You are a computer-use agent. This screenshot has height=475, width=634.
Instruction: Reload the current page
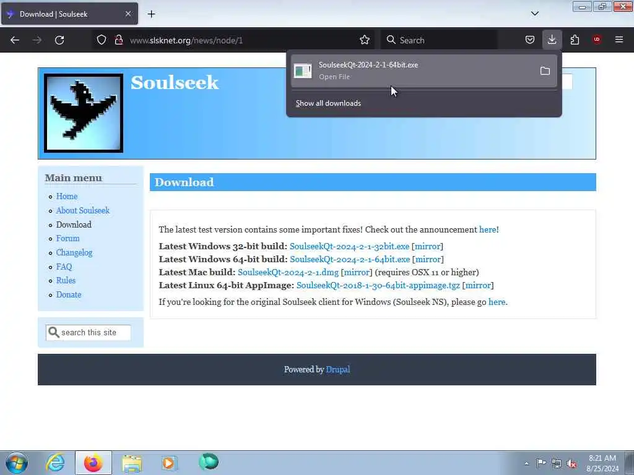click(59, 40)
